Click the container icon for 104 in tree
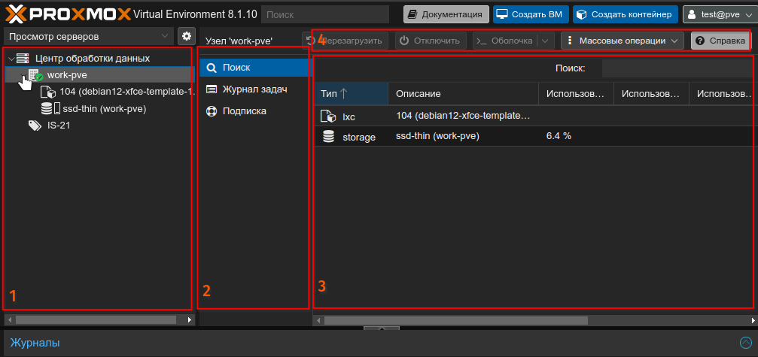Image resolution: width=758 pixels, height=357 pixels. click(49, 92)
